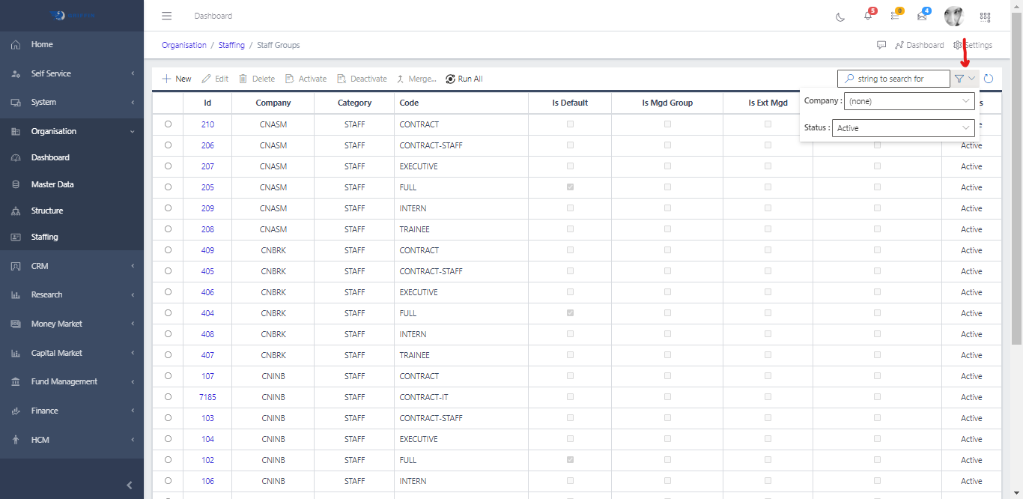Click the refresh icon beside filter

[x=989, y=79]
